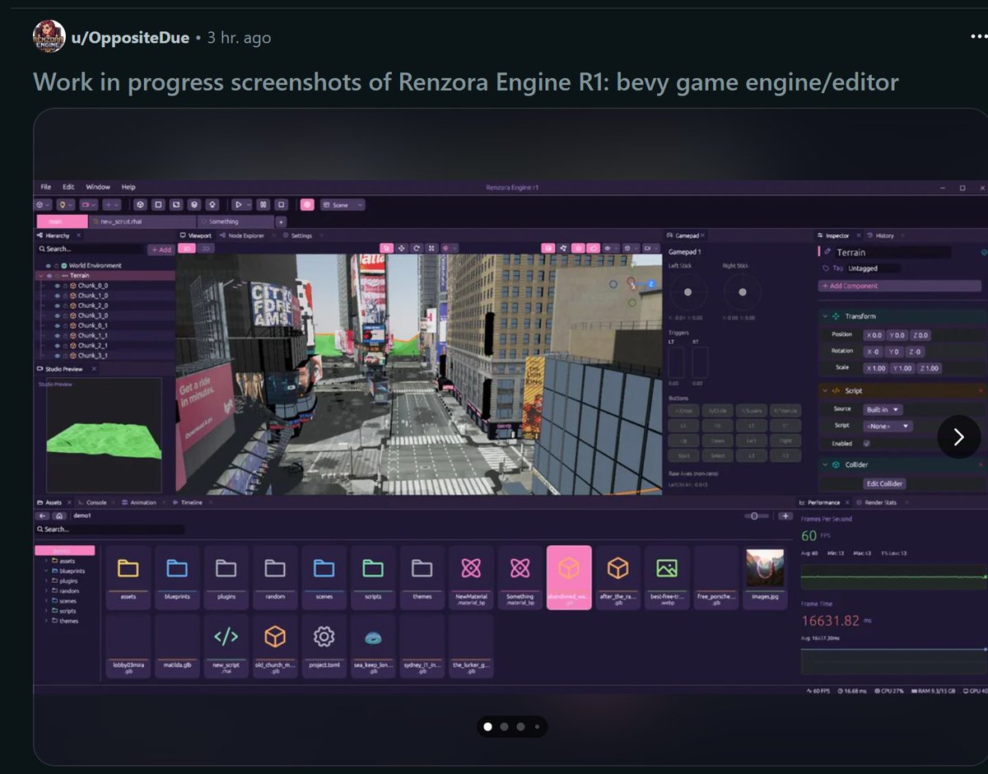The height and width of the screenshot is (774, 988).
Task: Toggle visibility of the Terrain node
Action: (49, 276)
